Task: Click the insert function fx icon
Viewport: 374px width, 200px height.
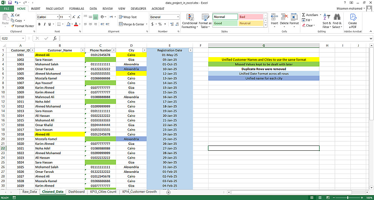Action: click(x=55, y=38)
